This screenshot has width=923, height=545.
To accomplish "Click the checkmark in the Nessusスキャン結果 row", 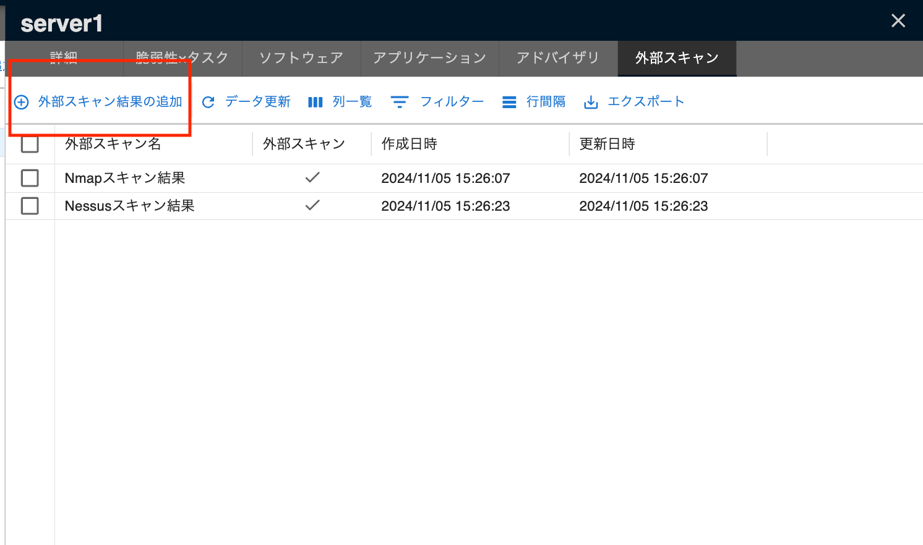I will tap(312, 206).
